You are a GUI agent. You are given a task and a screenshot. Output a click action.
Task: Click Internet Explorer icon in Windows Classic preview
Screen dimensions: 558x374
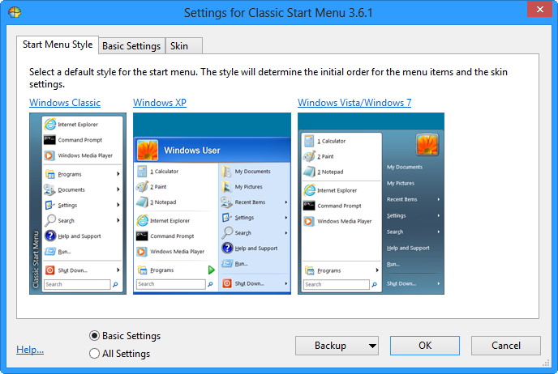coord(50,125)
